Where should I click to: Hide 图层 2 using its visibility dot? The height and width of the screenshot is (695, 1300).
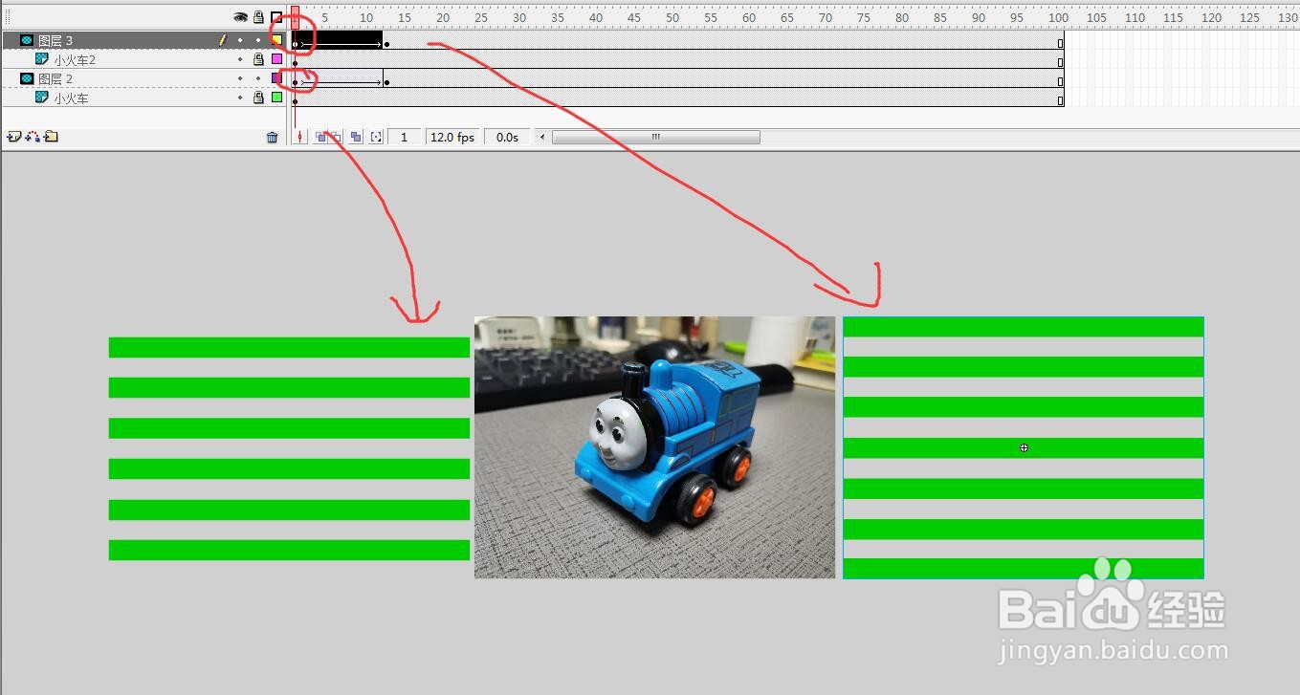240,78
